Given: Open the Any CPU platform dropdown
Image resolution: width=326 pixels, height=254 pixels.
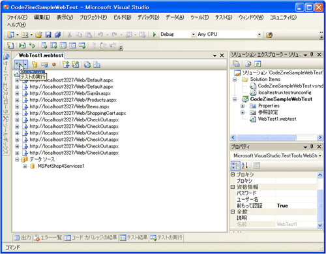Looking at the screenshot, I should [x=259, y=35].
